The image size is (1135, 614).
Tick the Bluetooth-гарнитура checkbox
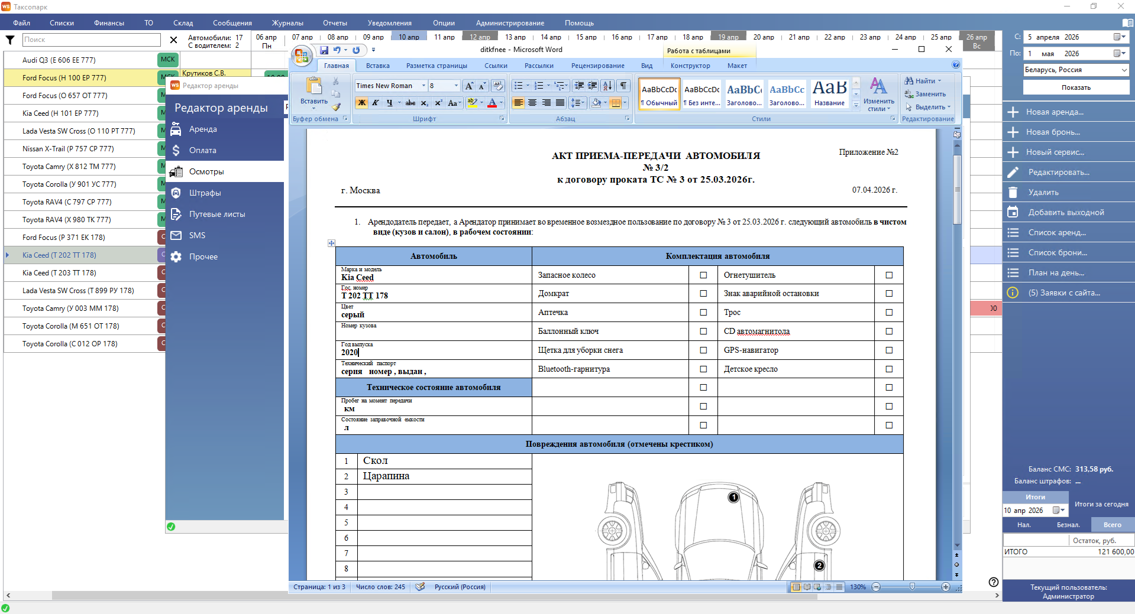pyautogui.click(x=703, y=369)
